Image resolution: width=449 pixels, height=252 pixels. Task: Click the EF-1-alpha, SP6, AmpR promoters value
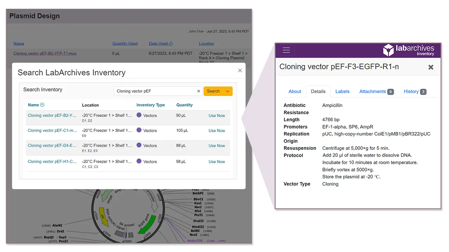pyautogui.click(x=348, y=127)
